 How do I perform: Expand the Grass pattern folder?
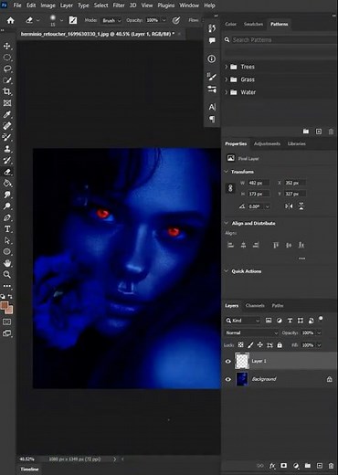tap(227, 79)
